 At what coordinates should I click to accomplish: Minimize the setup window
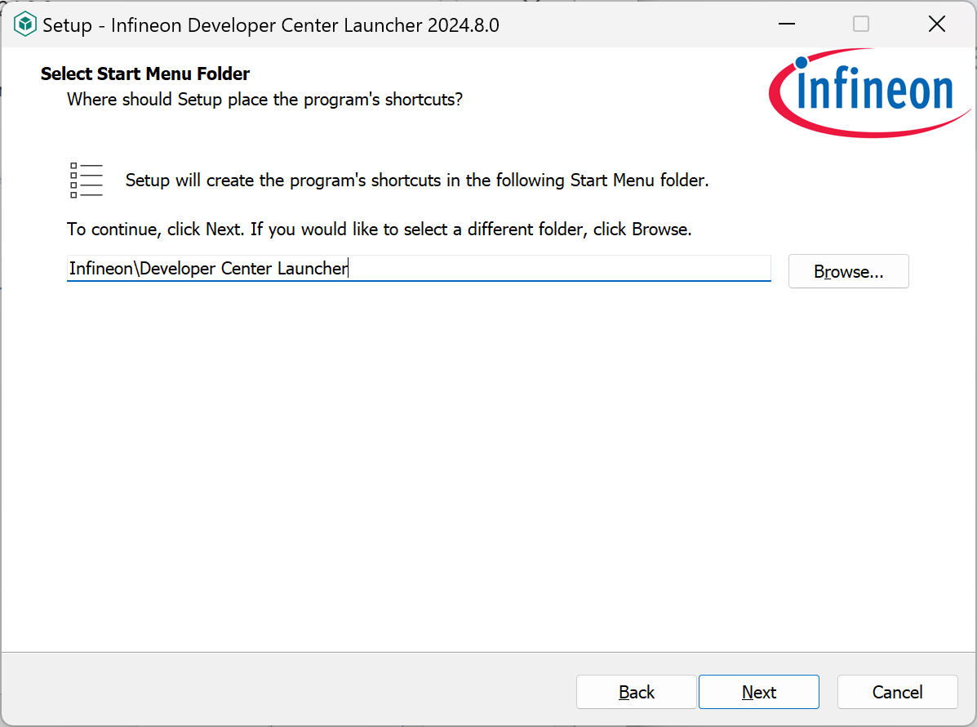tap(787, 24)
